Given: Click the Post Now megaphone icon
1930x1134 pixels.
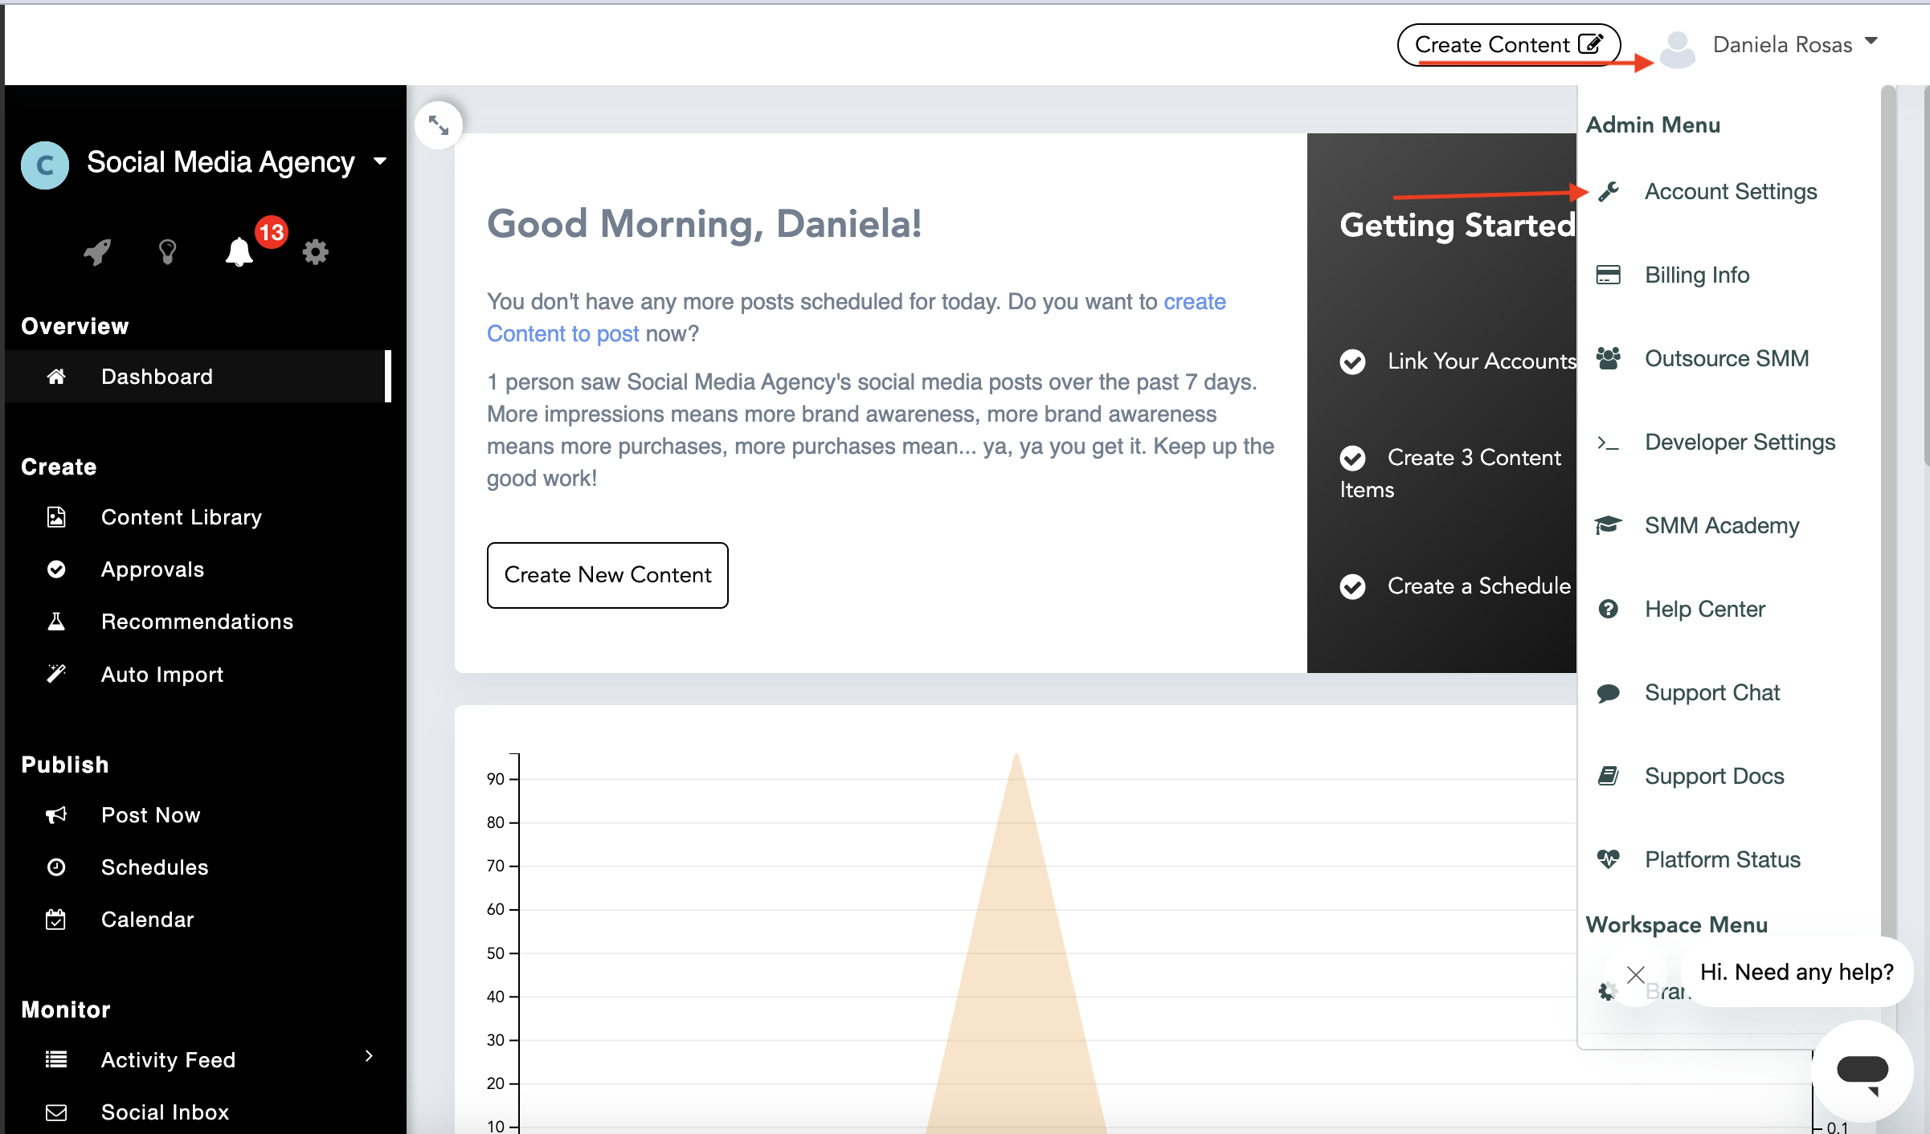Looking at the screenshot, I should [55, 814].
